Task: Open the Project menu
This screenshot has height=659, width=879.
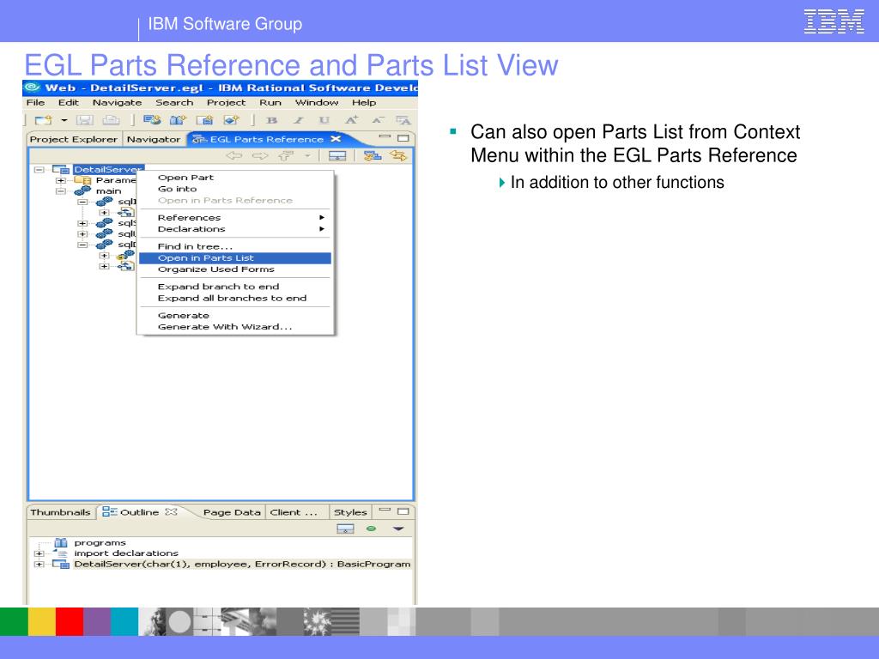Action: tap(226, 103)
